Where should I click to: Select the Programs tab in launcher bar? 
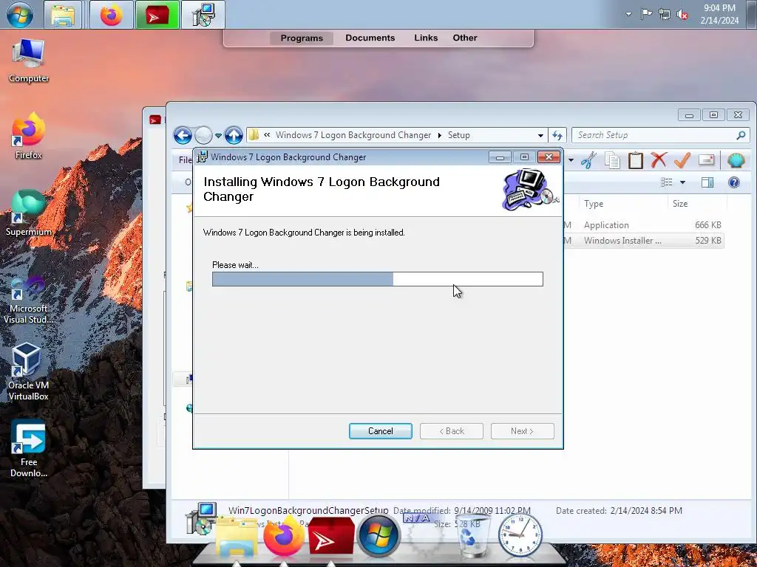point(302,38)
